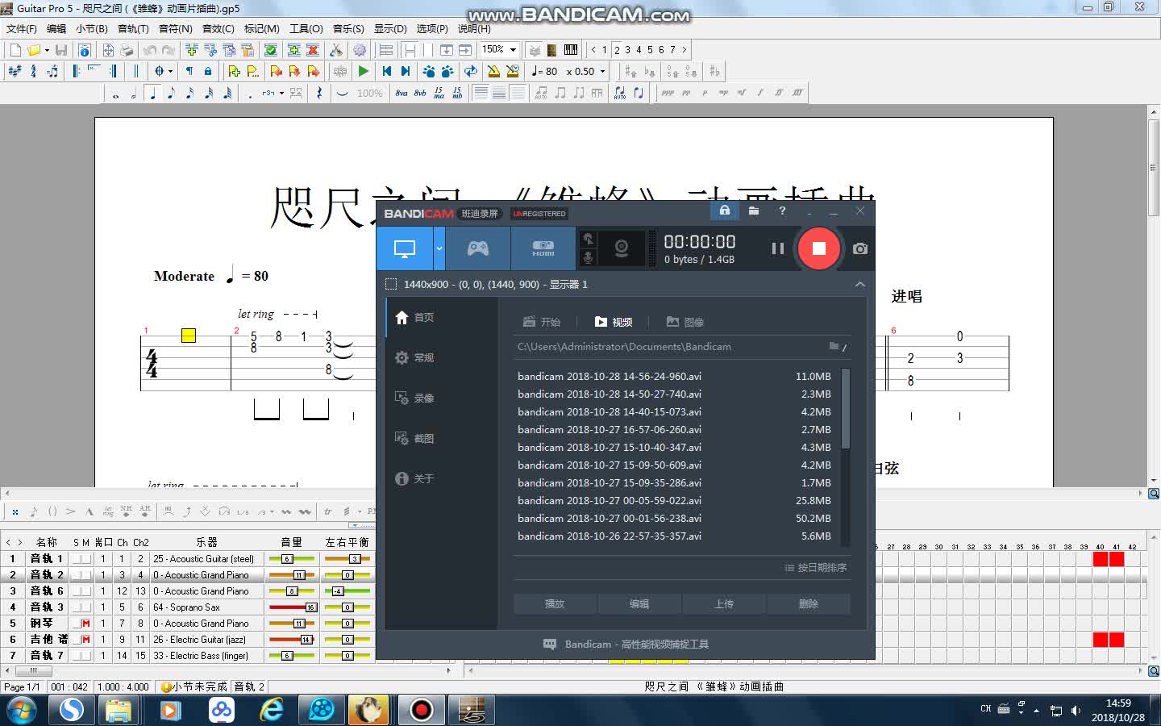Collapse the Bandicam capture area bar
Screen dimensions: 1161x726
coord(860,284)
